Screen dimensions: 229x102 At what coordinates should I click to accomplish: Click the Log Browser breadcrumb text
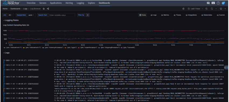[x=35, y=9]
